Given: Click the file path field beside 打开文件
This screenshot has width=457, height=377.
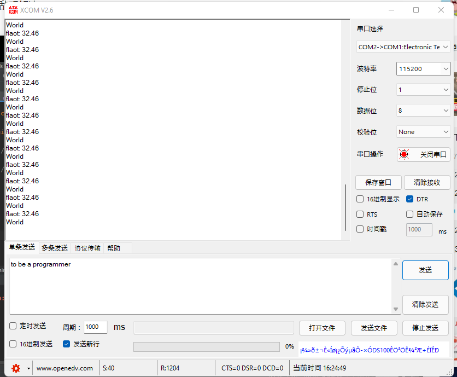Looking at the screenshot, I should (214, 328).
